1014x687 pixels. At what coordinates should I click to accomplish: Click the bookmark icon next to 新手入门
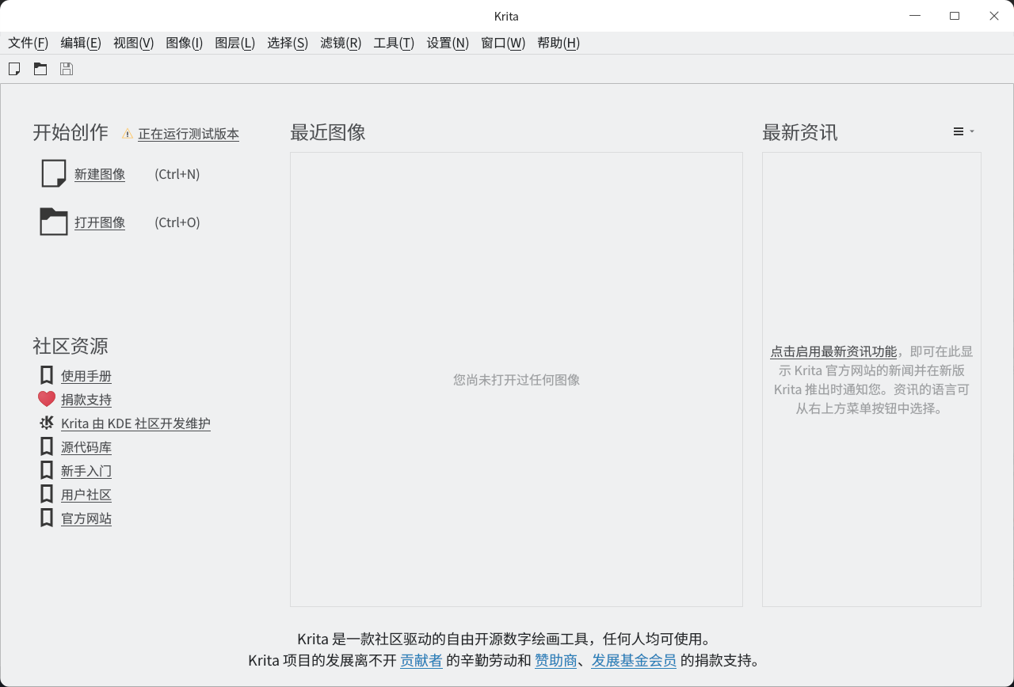47,470
